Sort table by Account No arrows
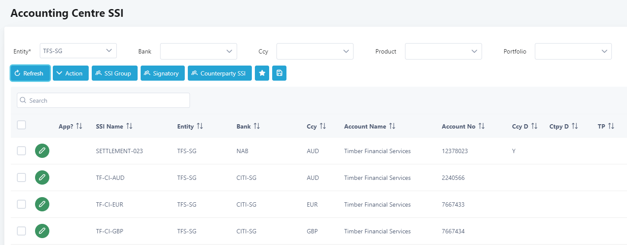627x245 pixels. pos(482,126)
